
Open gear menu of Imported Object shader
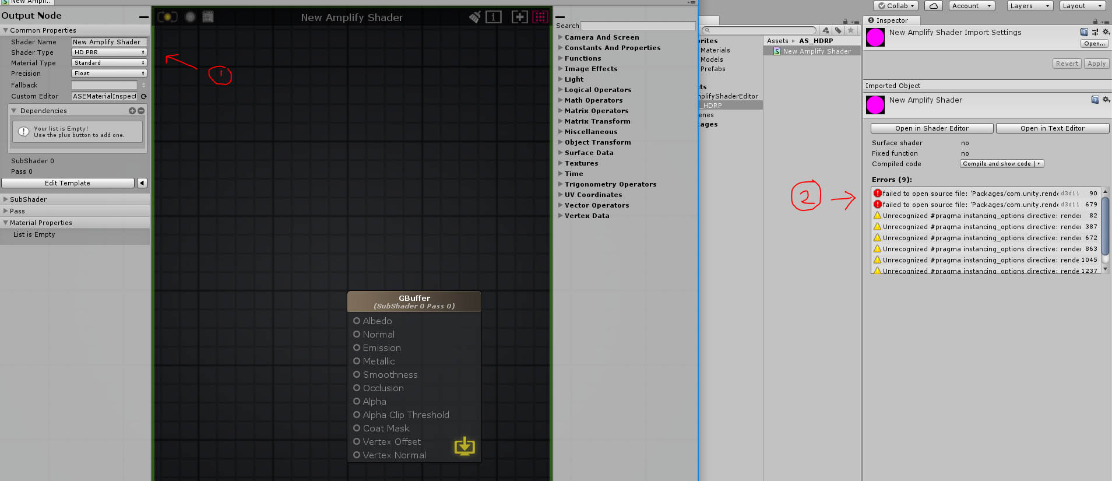(1106, 100)
